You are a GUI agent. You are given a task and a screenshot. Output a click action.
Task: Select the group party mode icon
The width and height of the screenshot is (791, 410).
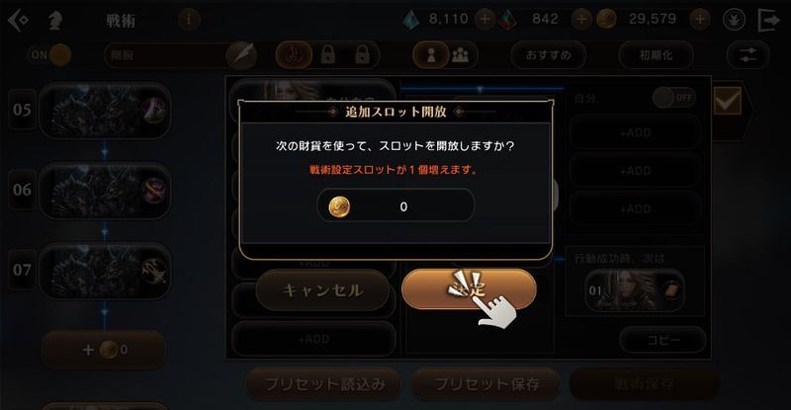(x=460, y=55)
